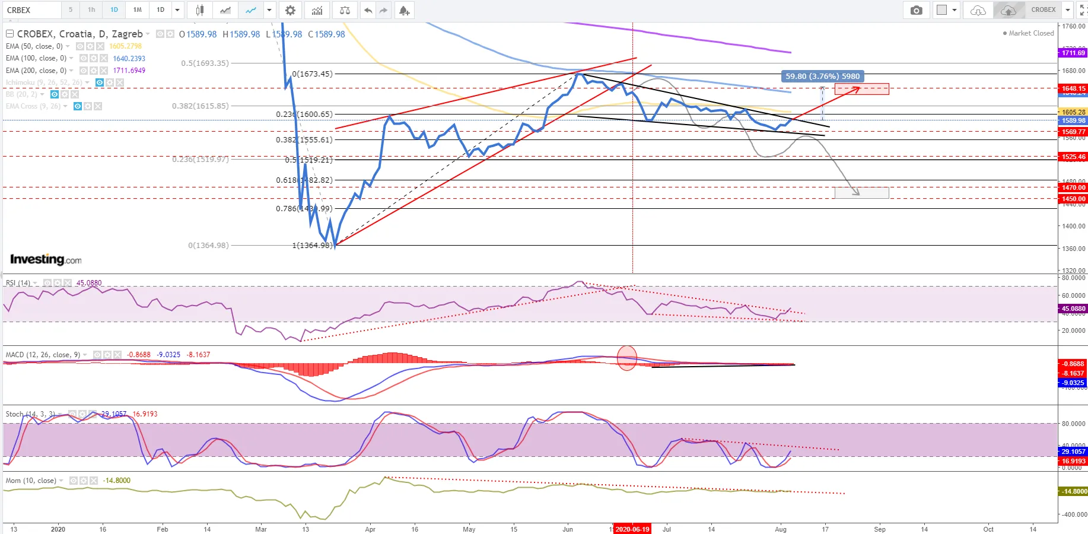Open the indicators list icon
The width and height of the screenshot is (1088, 534).
point(317,10)
